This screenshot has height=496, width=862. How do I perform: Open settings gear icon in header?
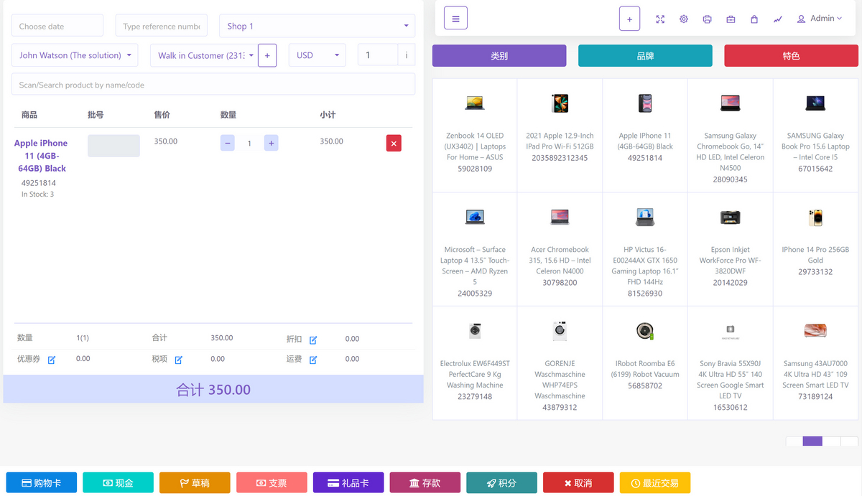pos(684,19)
